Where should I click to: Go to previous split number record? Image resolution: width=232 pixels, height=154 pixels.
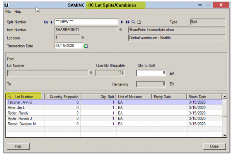pyautogui.click(x=51, y=22)
